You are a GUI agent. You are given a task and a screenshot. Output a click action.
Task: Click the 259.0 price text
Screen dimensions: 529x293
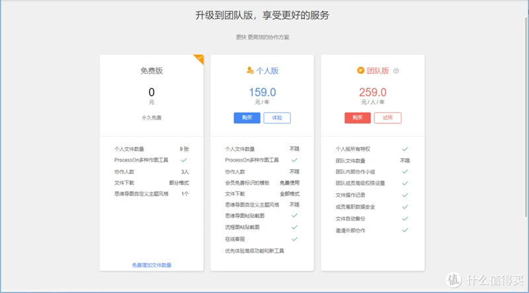point(373,92)
